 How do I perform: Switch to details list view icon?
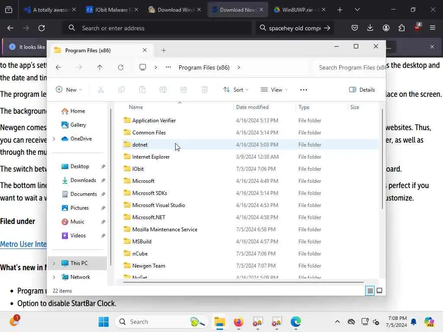pos(370,290)
